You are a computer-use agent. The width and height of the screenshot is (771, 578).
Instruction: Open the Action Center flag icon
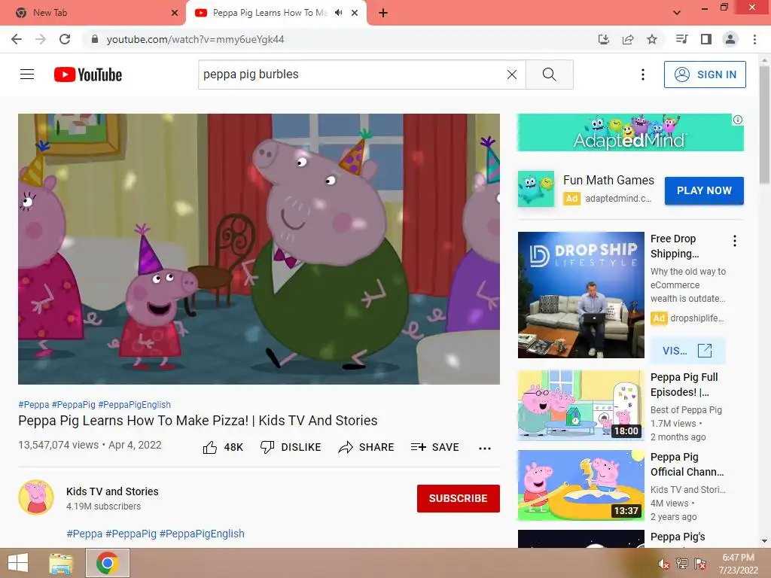click(x=700, y=564)
